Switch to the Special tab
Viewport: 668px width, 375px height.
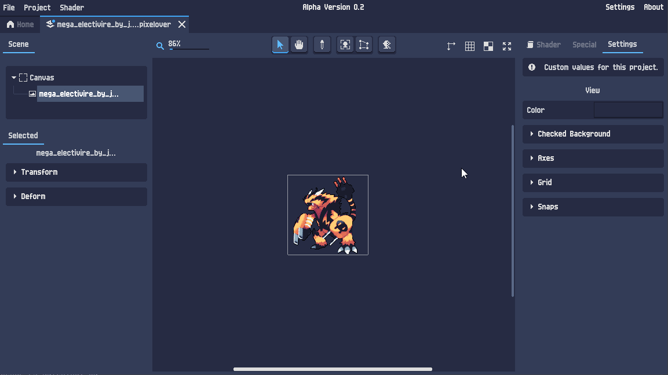pyautogui.click(x=584, y=44)
